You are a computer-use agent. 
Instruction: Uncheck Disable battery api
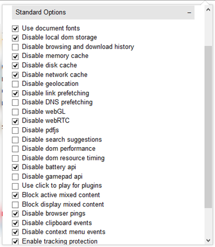coord(15,168)
